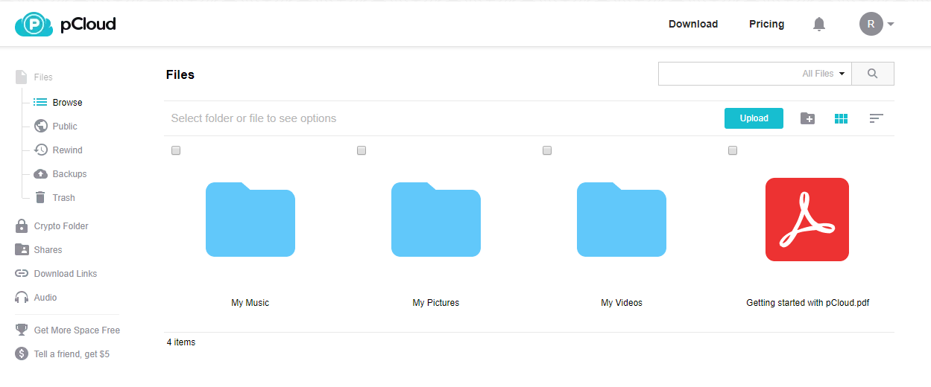
Task: Check the Getting started PDF checkbox
Action: click(732, 150)
